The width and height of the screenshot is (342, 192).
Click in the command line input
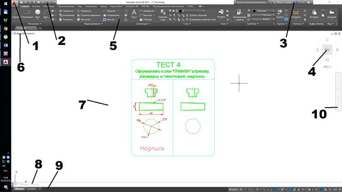tap(91, 184)
